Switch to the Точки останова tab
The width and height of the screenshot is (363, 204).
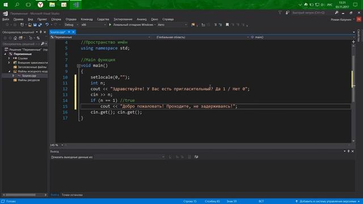coord(72,195)
